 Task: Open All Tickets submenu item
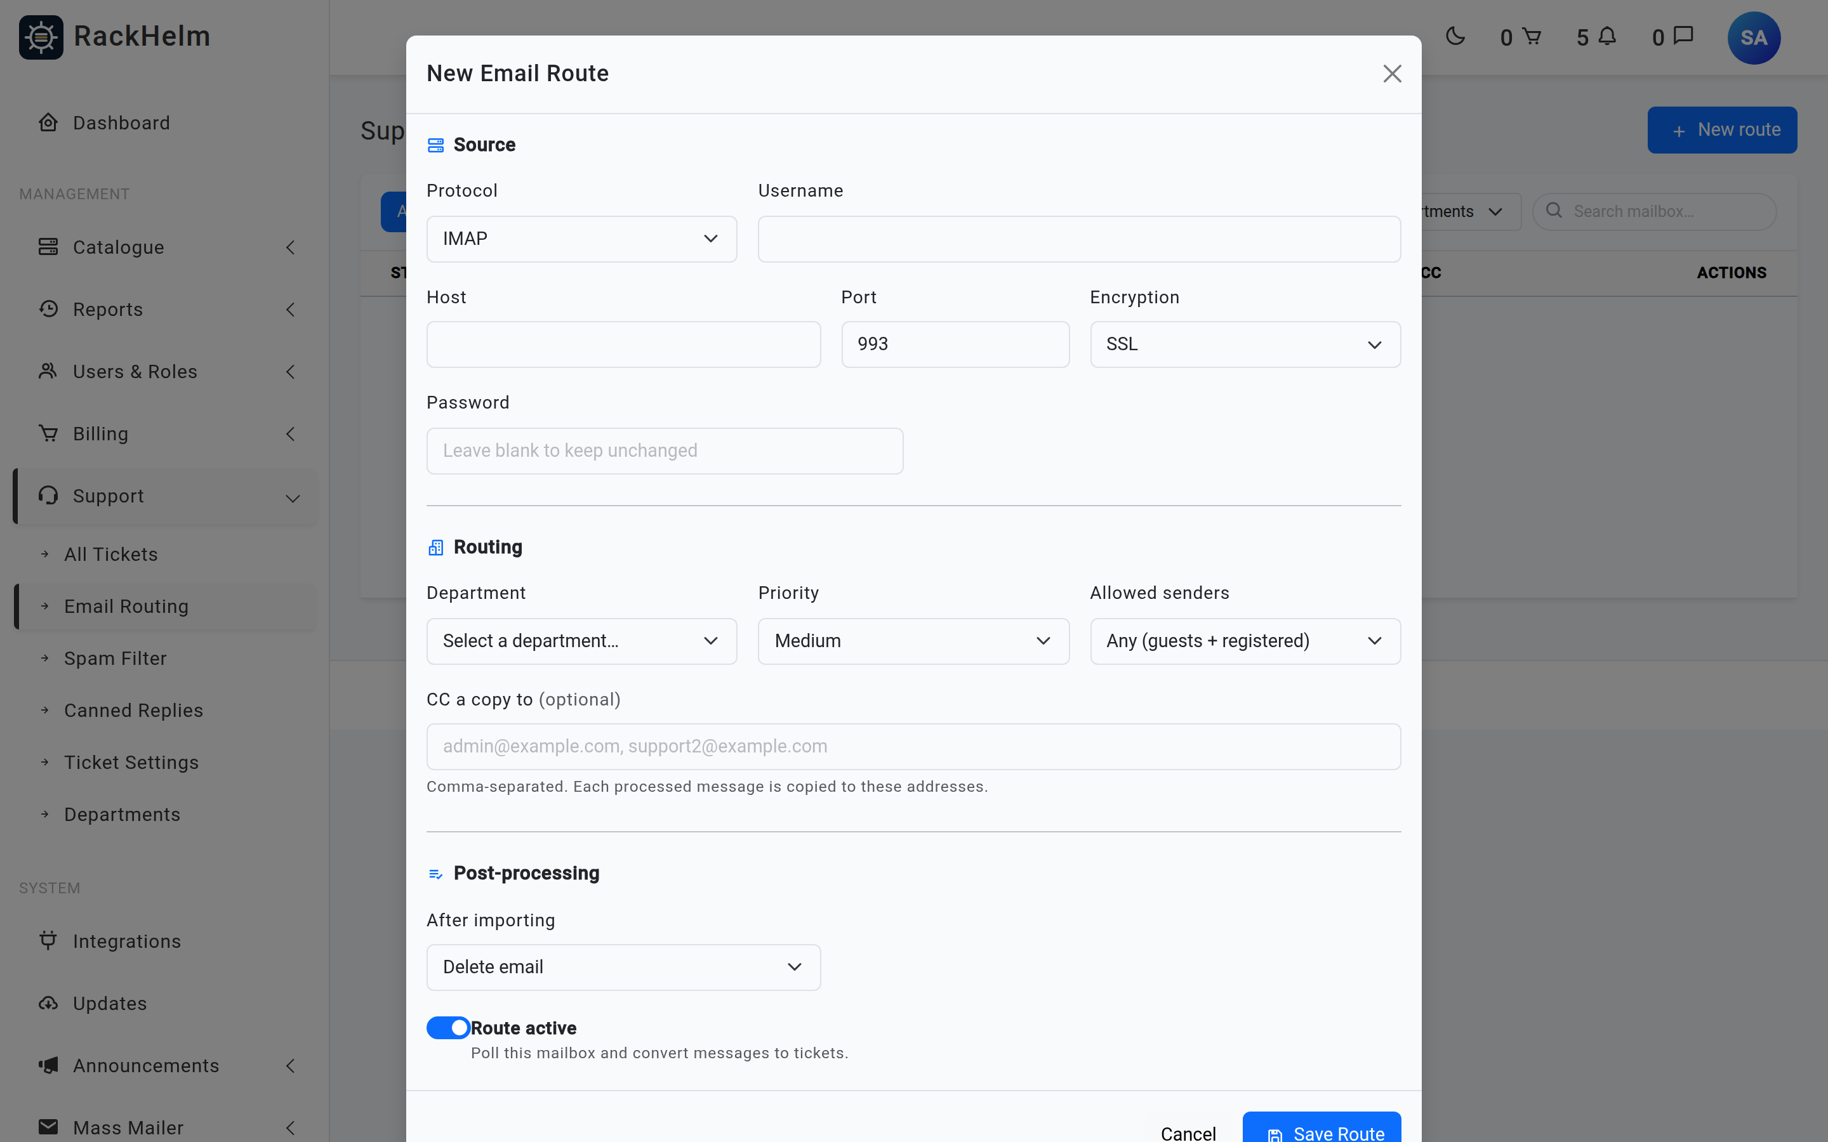(111, 555)
